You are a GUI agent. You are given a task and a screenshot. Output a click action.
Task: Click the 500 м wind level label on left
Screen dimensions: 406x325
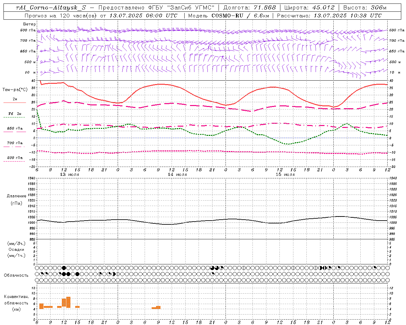[x=30, y=62]
